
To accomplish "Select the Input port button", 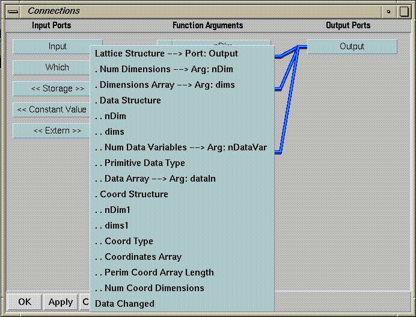I will (x=57, y=46).
